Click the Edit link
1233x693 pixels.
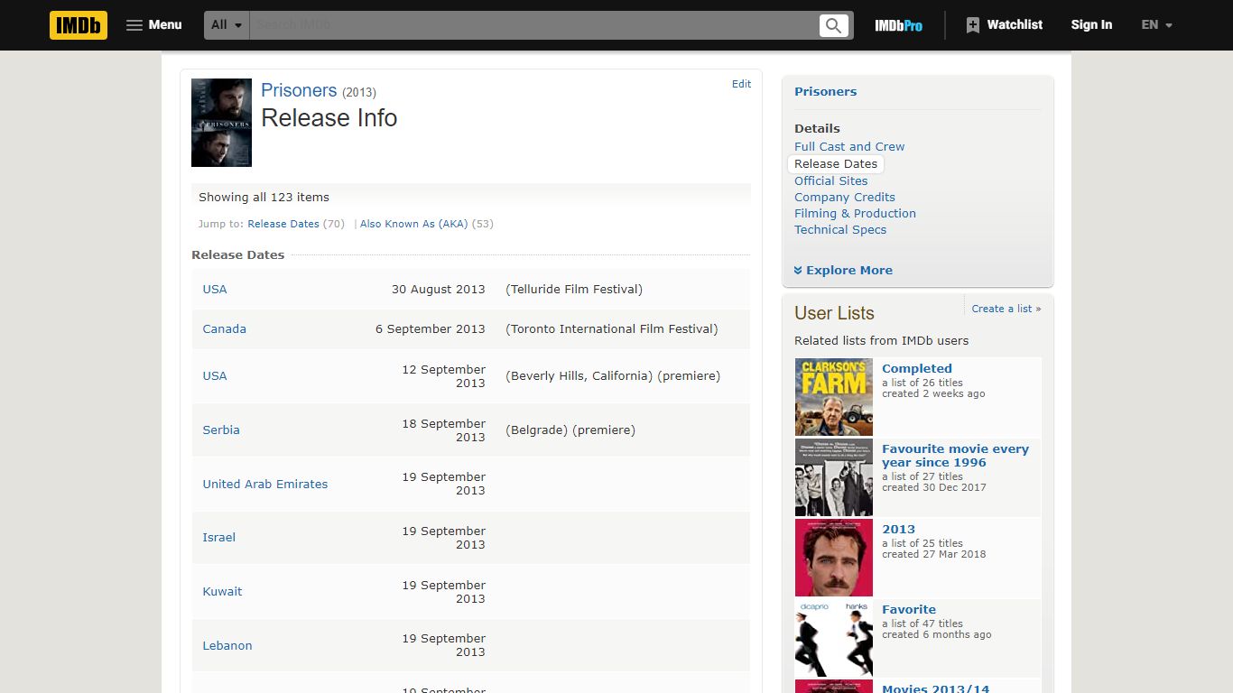(741, 84)
